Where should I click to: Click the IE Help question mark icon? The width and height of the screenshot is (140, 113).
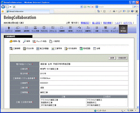click(x=132, y=11)
